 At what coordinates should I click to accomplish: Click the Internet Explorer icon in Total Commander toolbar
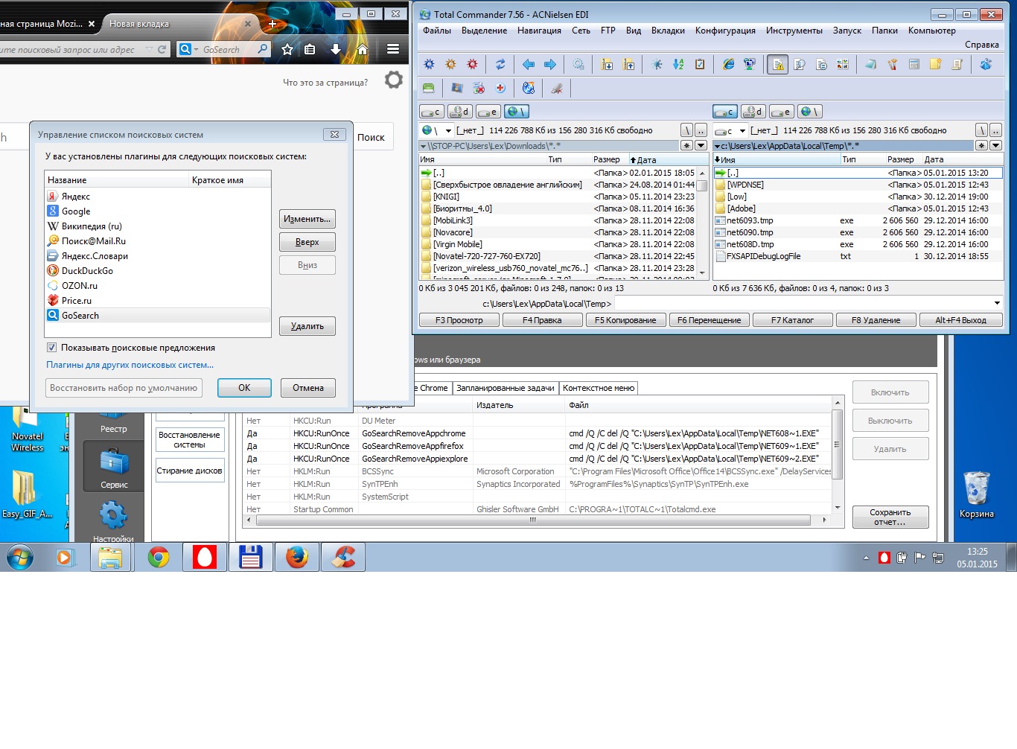[728, 65]
